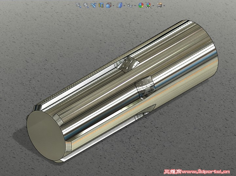Click the Display Style shaded cube icon
This screenshot has height=176, width=236.
point(119,6)
